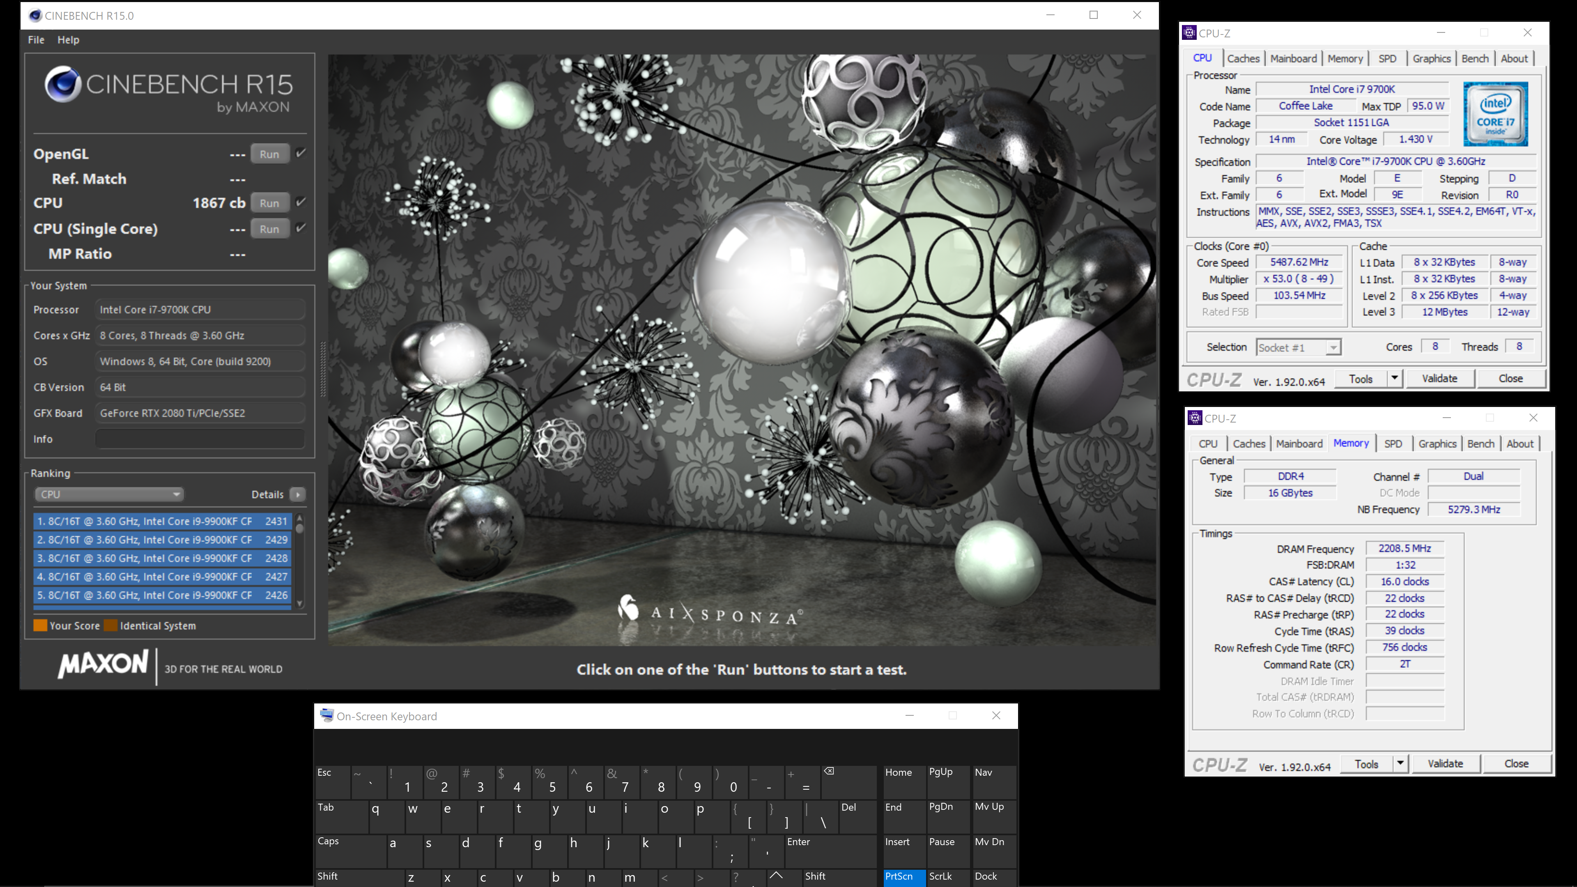
Task: Click the Processor field in Your System
Action: 200,310
